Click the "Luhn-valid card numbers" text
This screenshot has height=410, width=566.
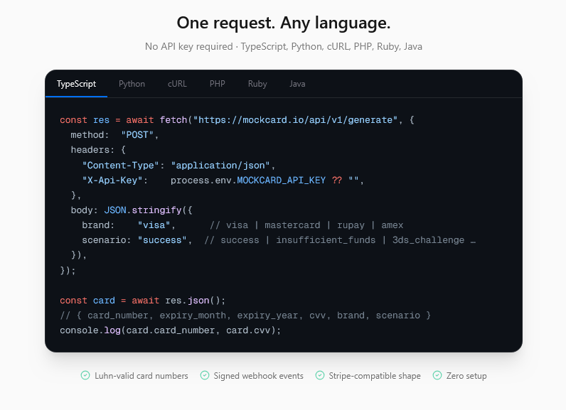click(141, 376)
